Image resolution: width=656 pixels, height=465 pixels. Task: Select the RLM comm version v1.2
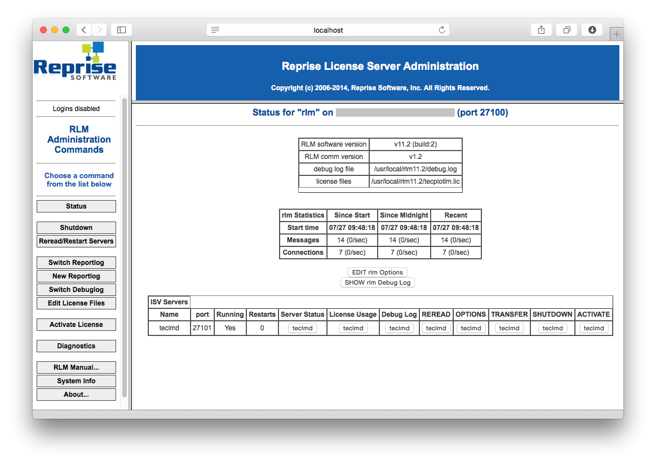415,157
